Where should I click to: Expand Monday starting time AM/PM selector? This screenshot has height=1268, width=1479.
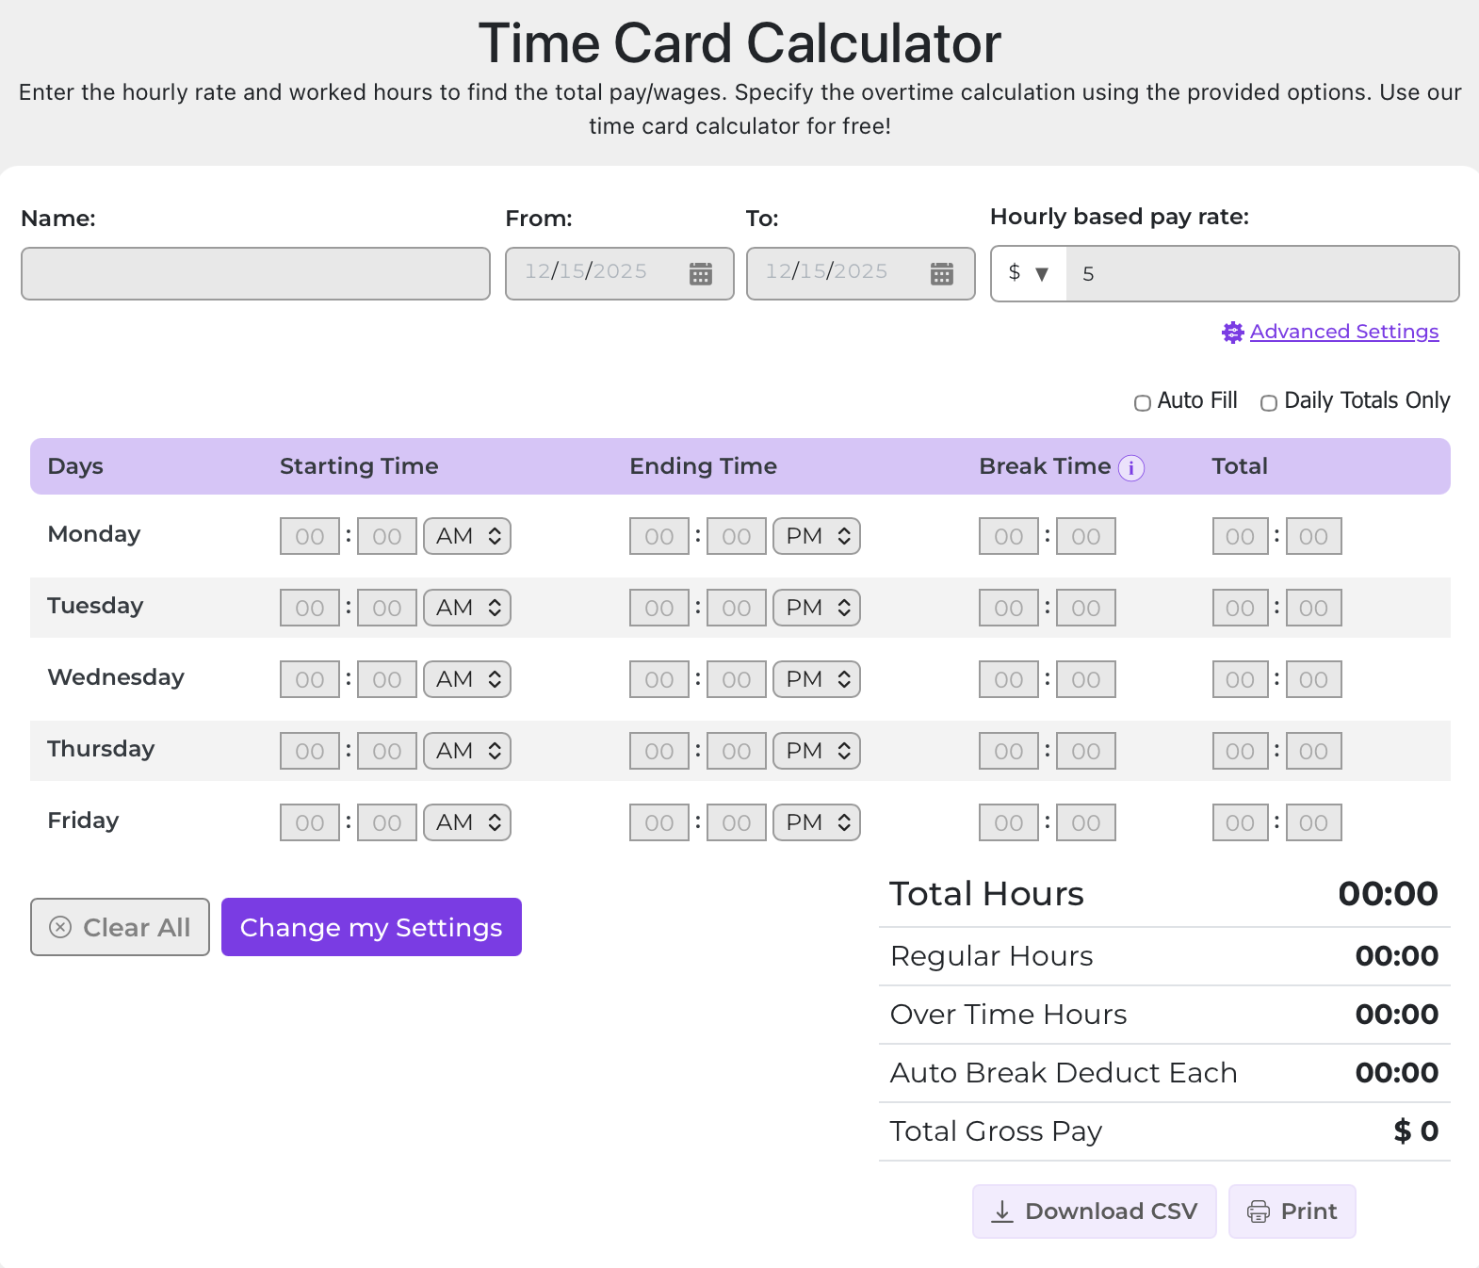point(467,537)
